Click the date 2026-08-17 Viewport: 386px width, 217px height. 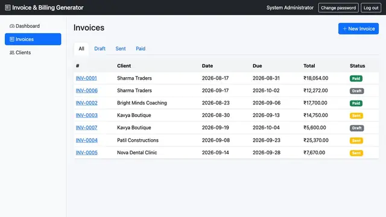click(215, 78)
